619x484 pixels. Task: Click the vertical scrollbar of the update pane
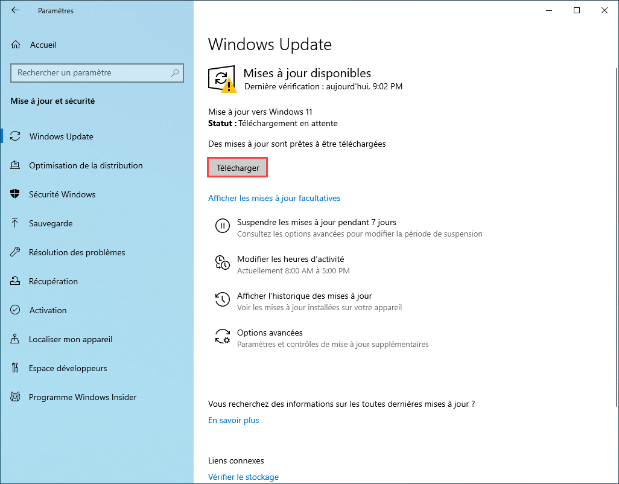click(617, 237)
